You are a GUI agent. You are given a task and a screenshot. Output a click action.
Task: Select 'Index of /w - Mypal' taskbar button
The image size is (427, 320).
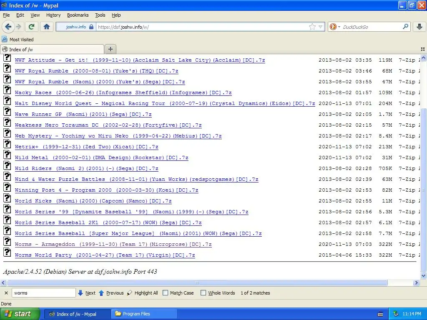click(x=77, y=314)
